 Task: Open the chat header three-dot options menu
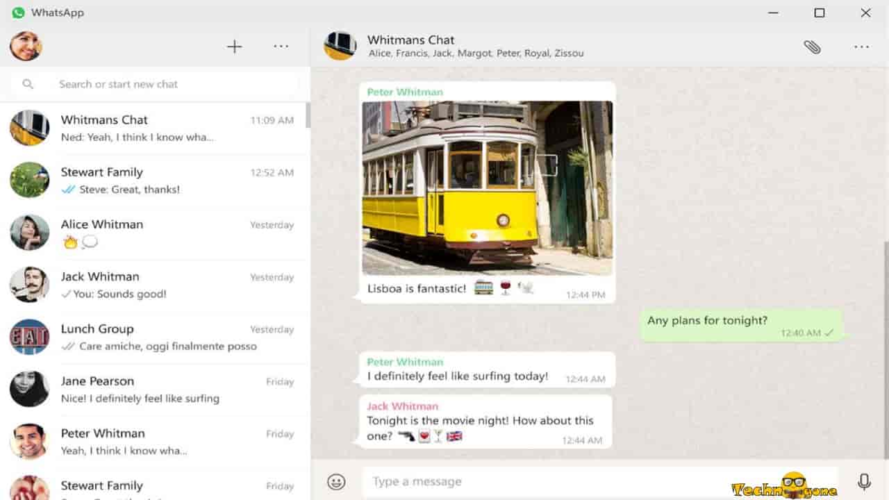coord(861,47)
